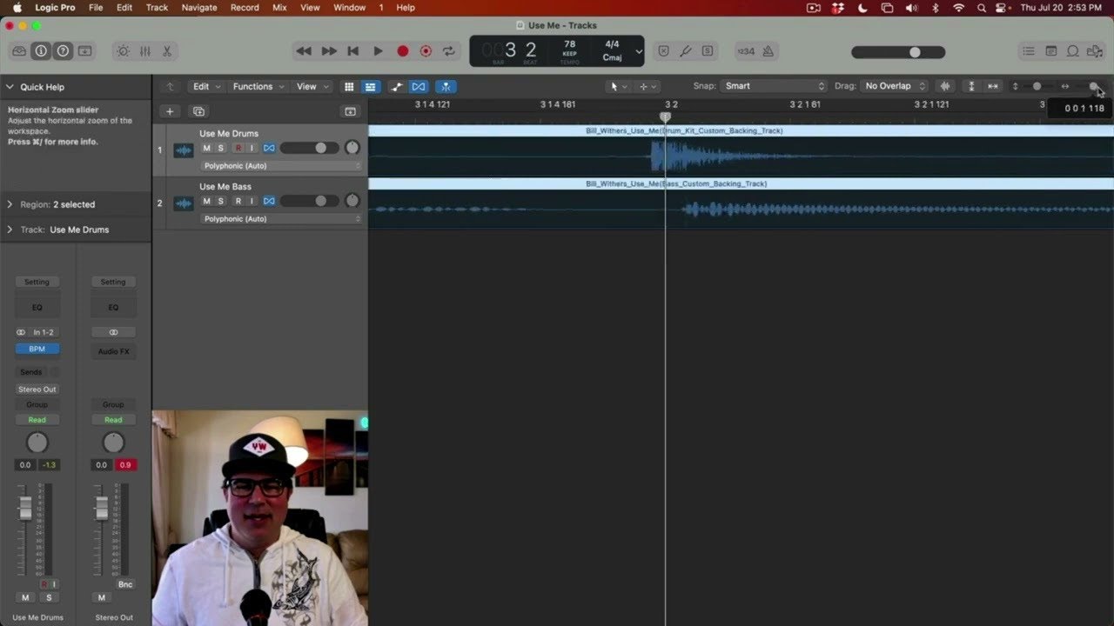Open the Functions dropdown menu

pos(258,86)
